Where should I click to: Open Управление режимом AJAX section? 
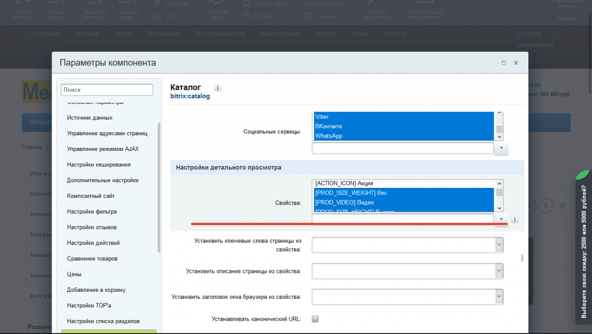click(x=103, y=149)
